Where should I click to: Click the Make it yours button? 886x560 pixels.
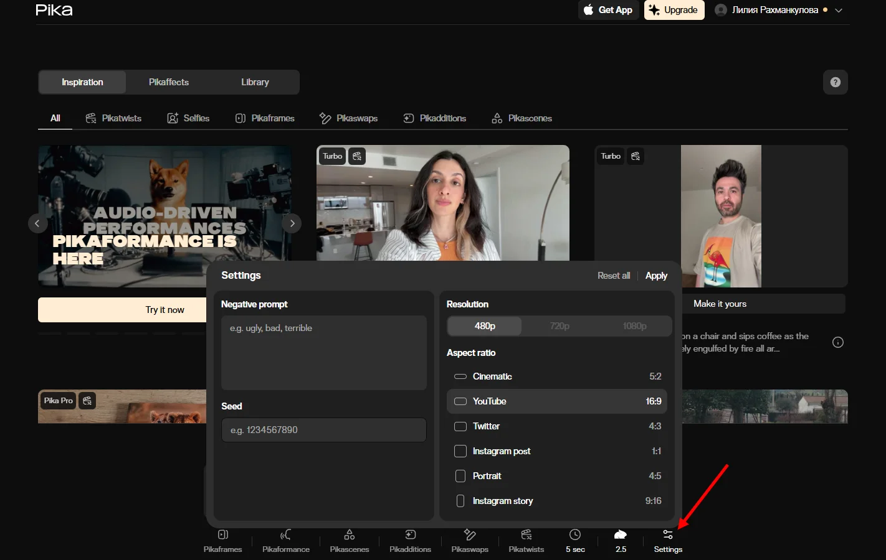pos(763,304)
